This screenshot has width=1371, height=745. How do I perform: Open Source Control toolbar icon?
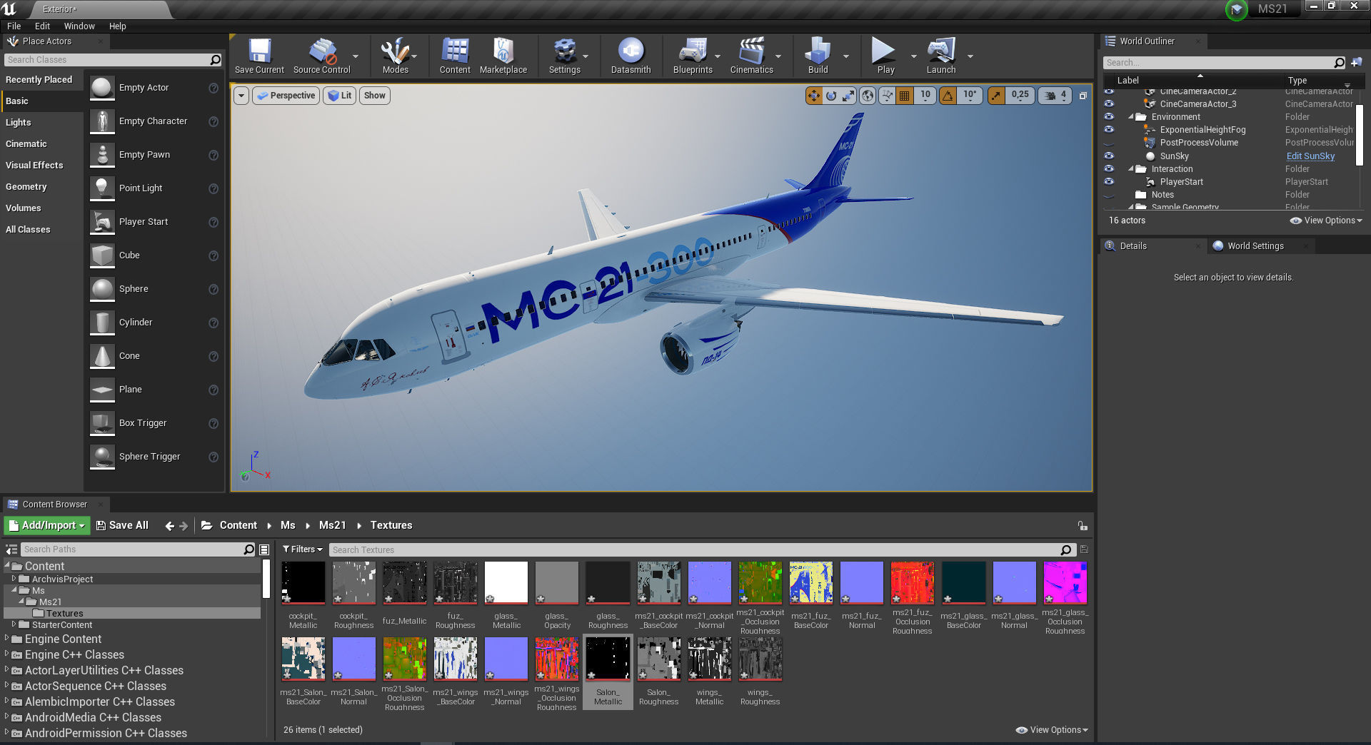tap(322, 56)
